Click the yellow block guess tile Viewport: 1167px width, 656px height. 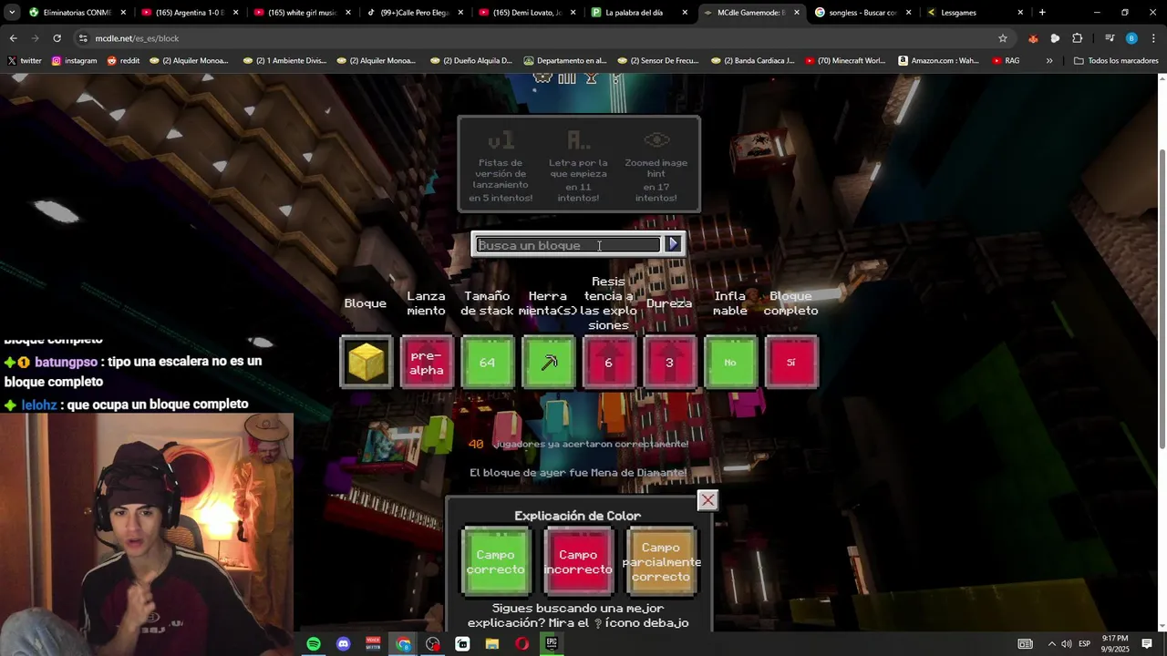click(366, 362)
